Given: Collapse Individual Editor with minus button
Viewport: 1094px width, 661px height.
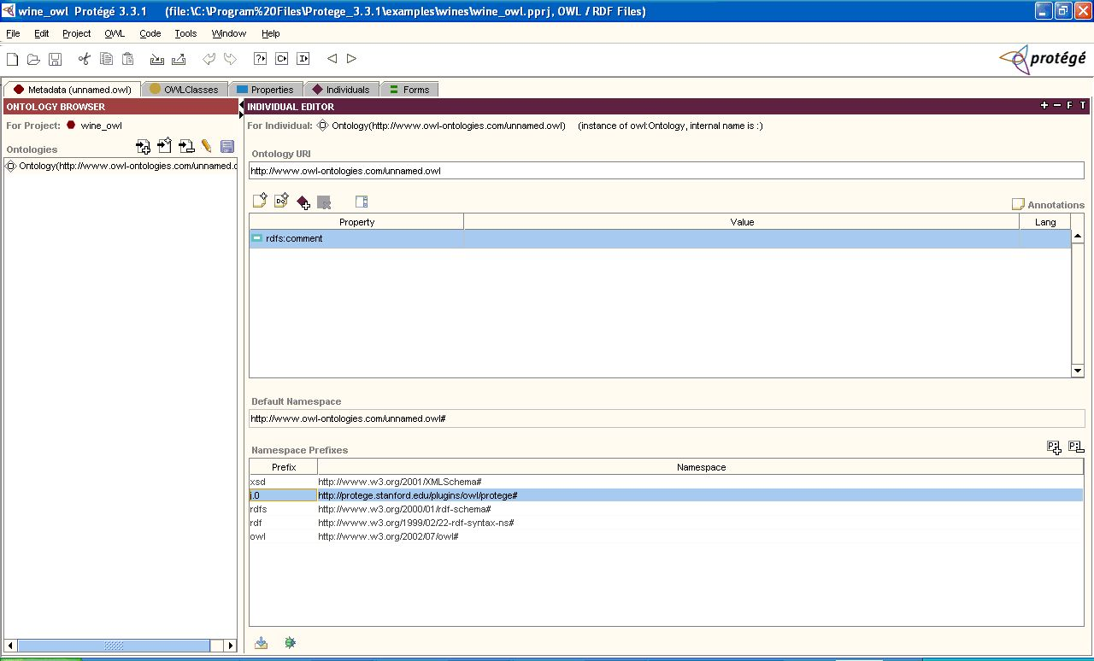Looking at the screenshot, I should click(x=1057, y=106).
